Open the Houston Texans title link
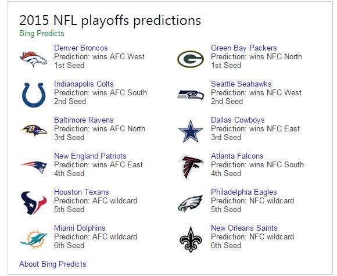 (x=81, y=192)
